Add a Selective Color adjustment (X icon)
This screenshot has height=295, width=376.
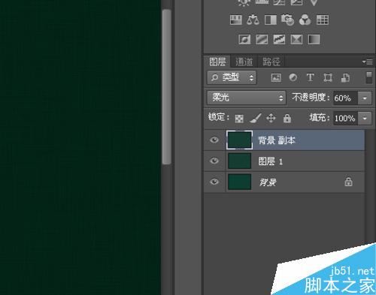(x=296, y=39)
